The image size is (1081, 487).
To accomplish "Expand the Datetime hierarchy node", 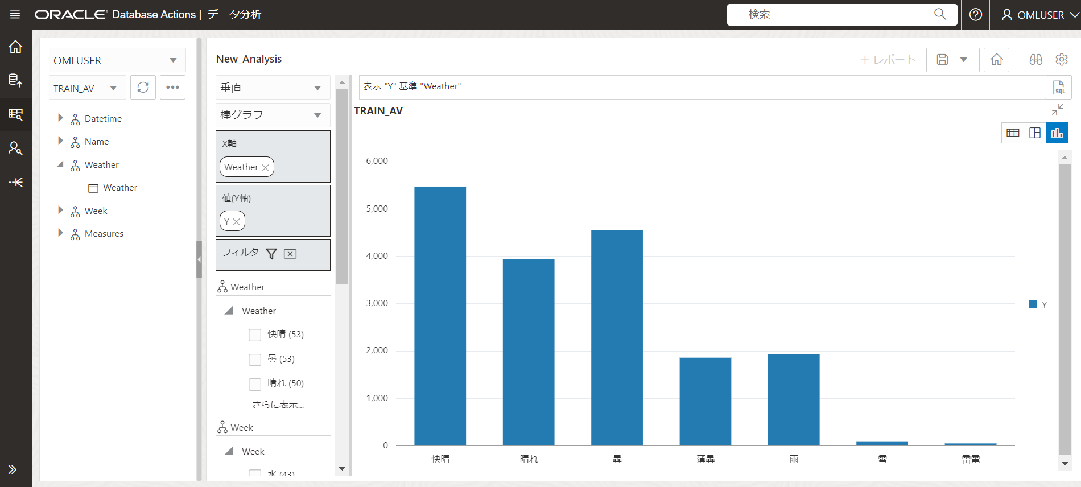I will (x=60, y=118).
